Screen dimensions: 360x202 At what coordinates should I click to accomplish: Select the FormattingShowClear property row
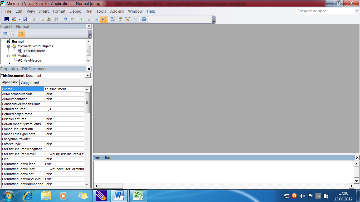(43, 164)
